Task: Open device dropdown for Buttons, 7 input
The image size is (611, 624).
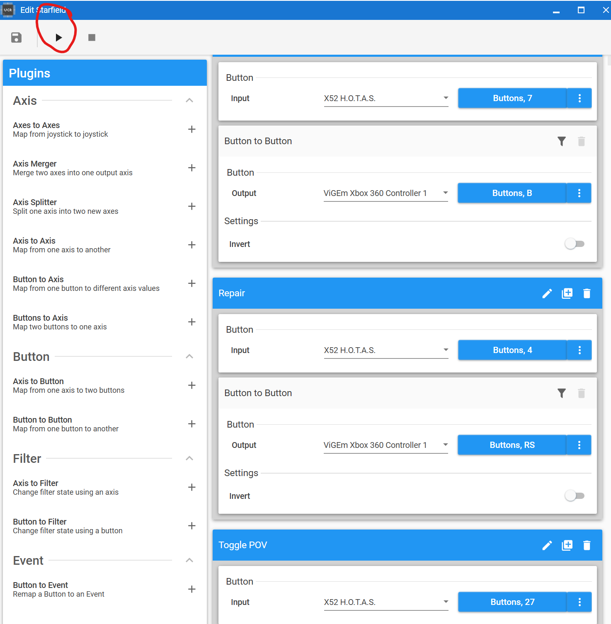Action: tap(386, 99)
